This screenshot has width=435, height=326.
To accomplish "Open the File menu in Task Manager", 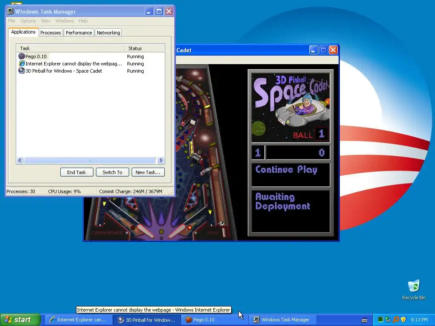I will pyautogui.click(x=11, y=21).
